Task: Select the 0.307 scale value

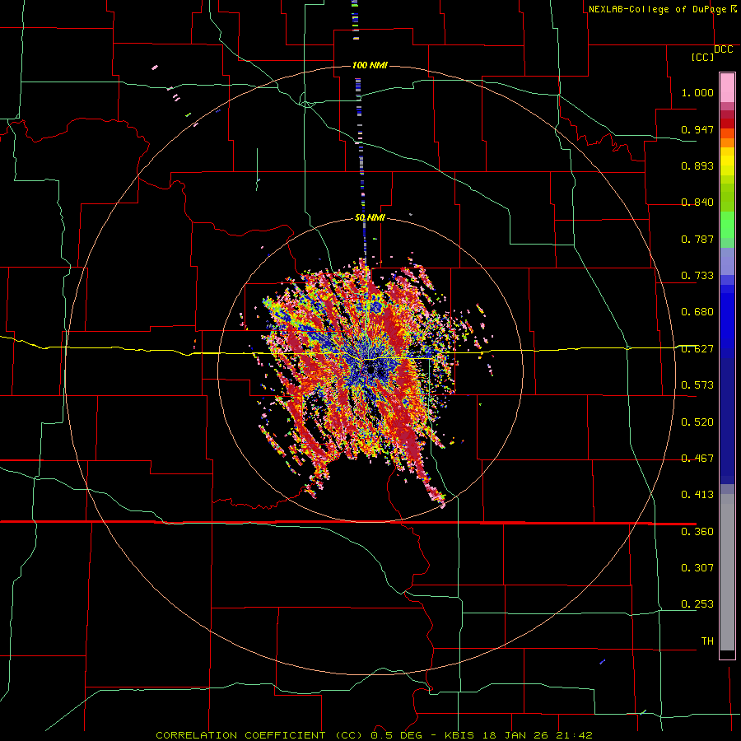Action: 697,568
